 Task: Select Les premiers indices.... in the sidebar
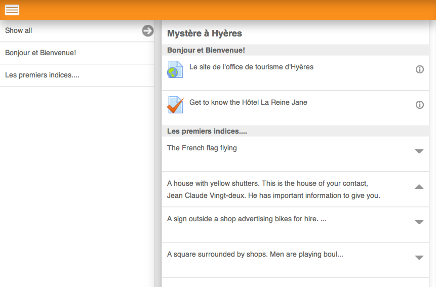pyautogui.click(x=77, y=75)
